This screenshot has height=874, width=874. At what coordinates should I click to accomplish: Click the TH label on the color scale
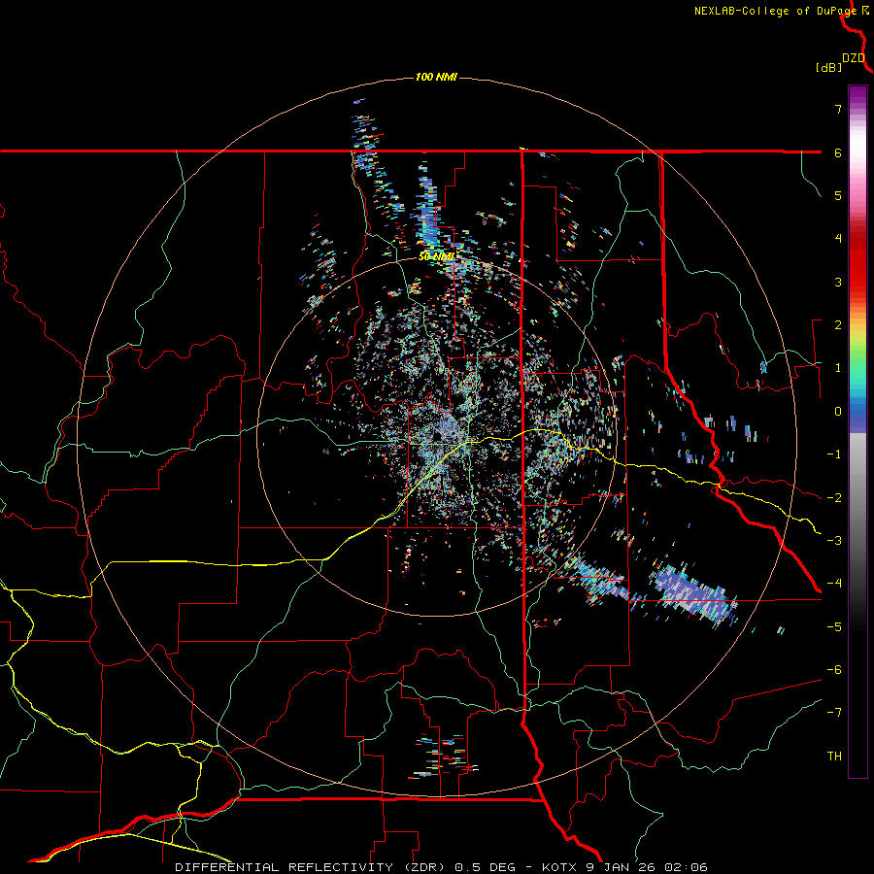click(834, 756)
